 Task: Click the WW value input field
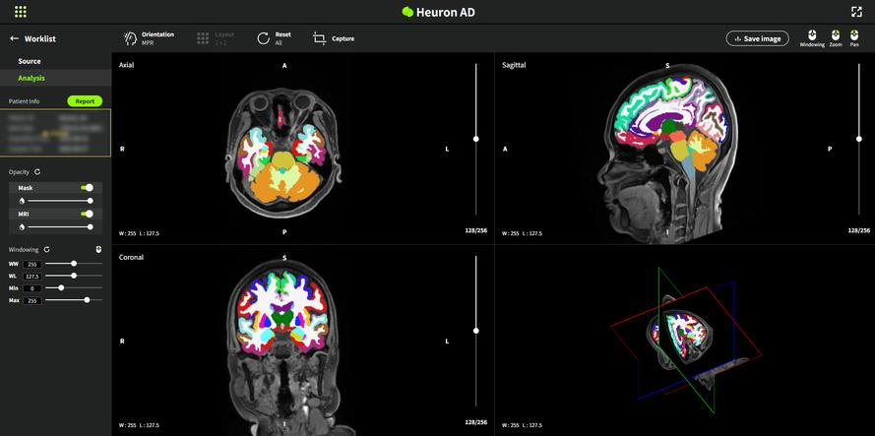[31, 264]
